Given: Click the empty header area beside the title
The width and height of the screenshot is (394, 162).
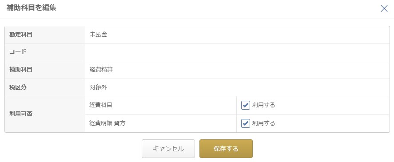Looking at the screenshot, I should point(216,8).
